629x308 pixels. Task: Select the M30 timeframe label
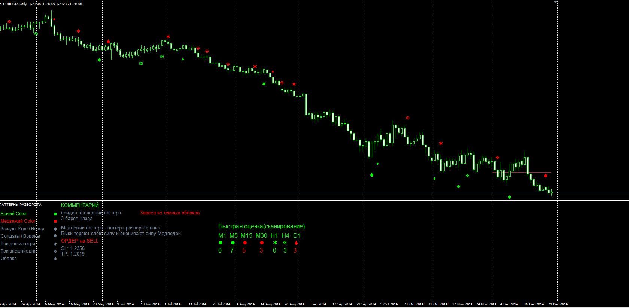point(261,236)
